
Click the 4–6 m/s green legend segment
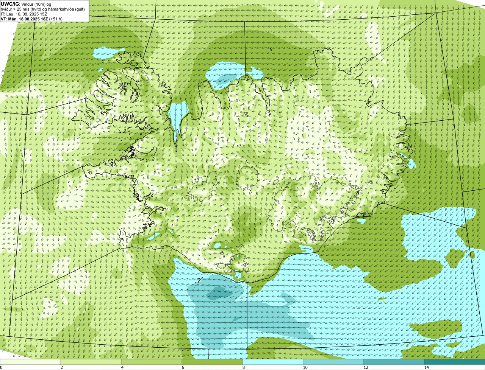tap(152, 362)
